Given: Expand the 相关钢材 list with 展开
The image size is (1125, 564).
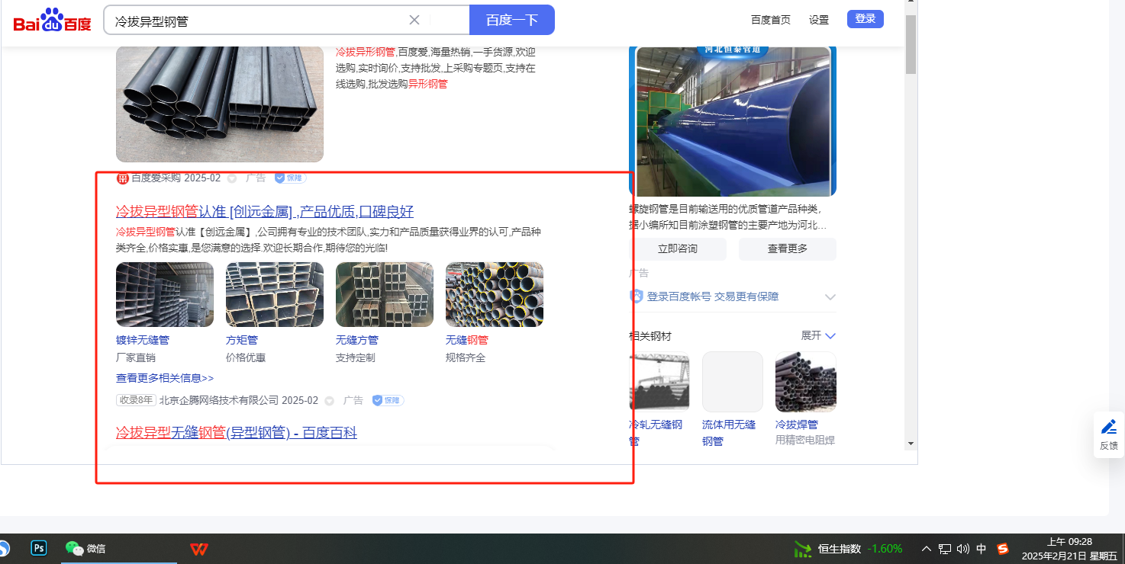Looking at the screenshot, I should coord(818,336).
